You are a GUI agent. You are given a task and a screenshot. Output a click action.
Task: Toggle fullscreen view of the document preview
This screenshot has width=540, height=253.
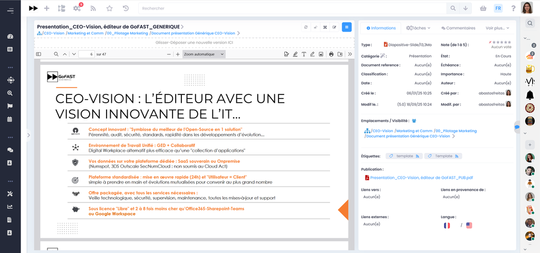[325, 27]
